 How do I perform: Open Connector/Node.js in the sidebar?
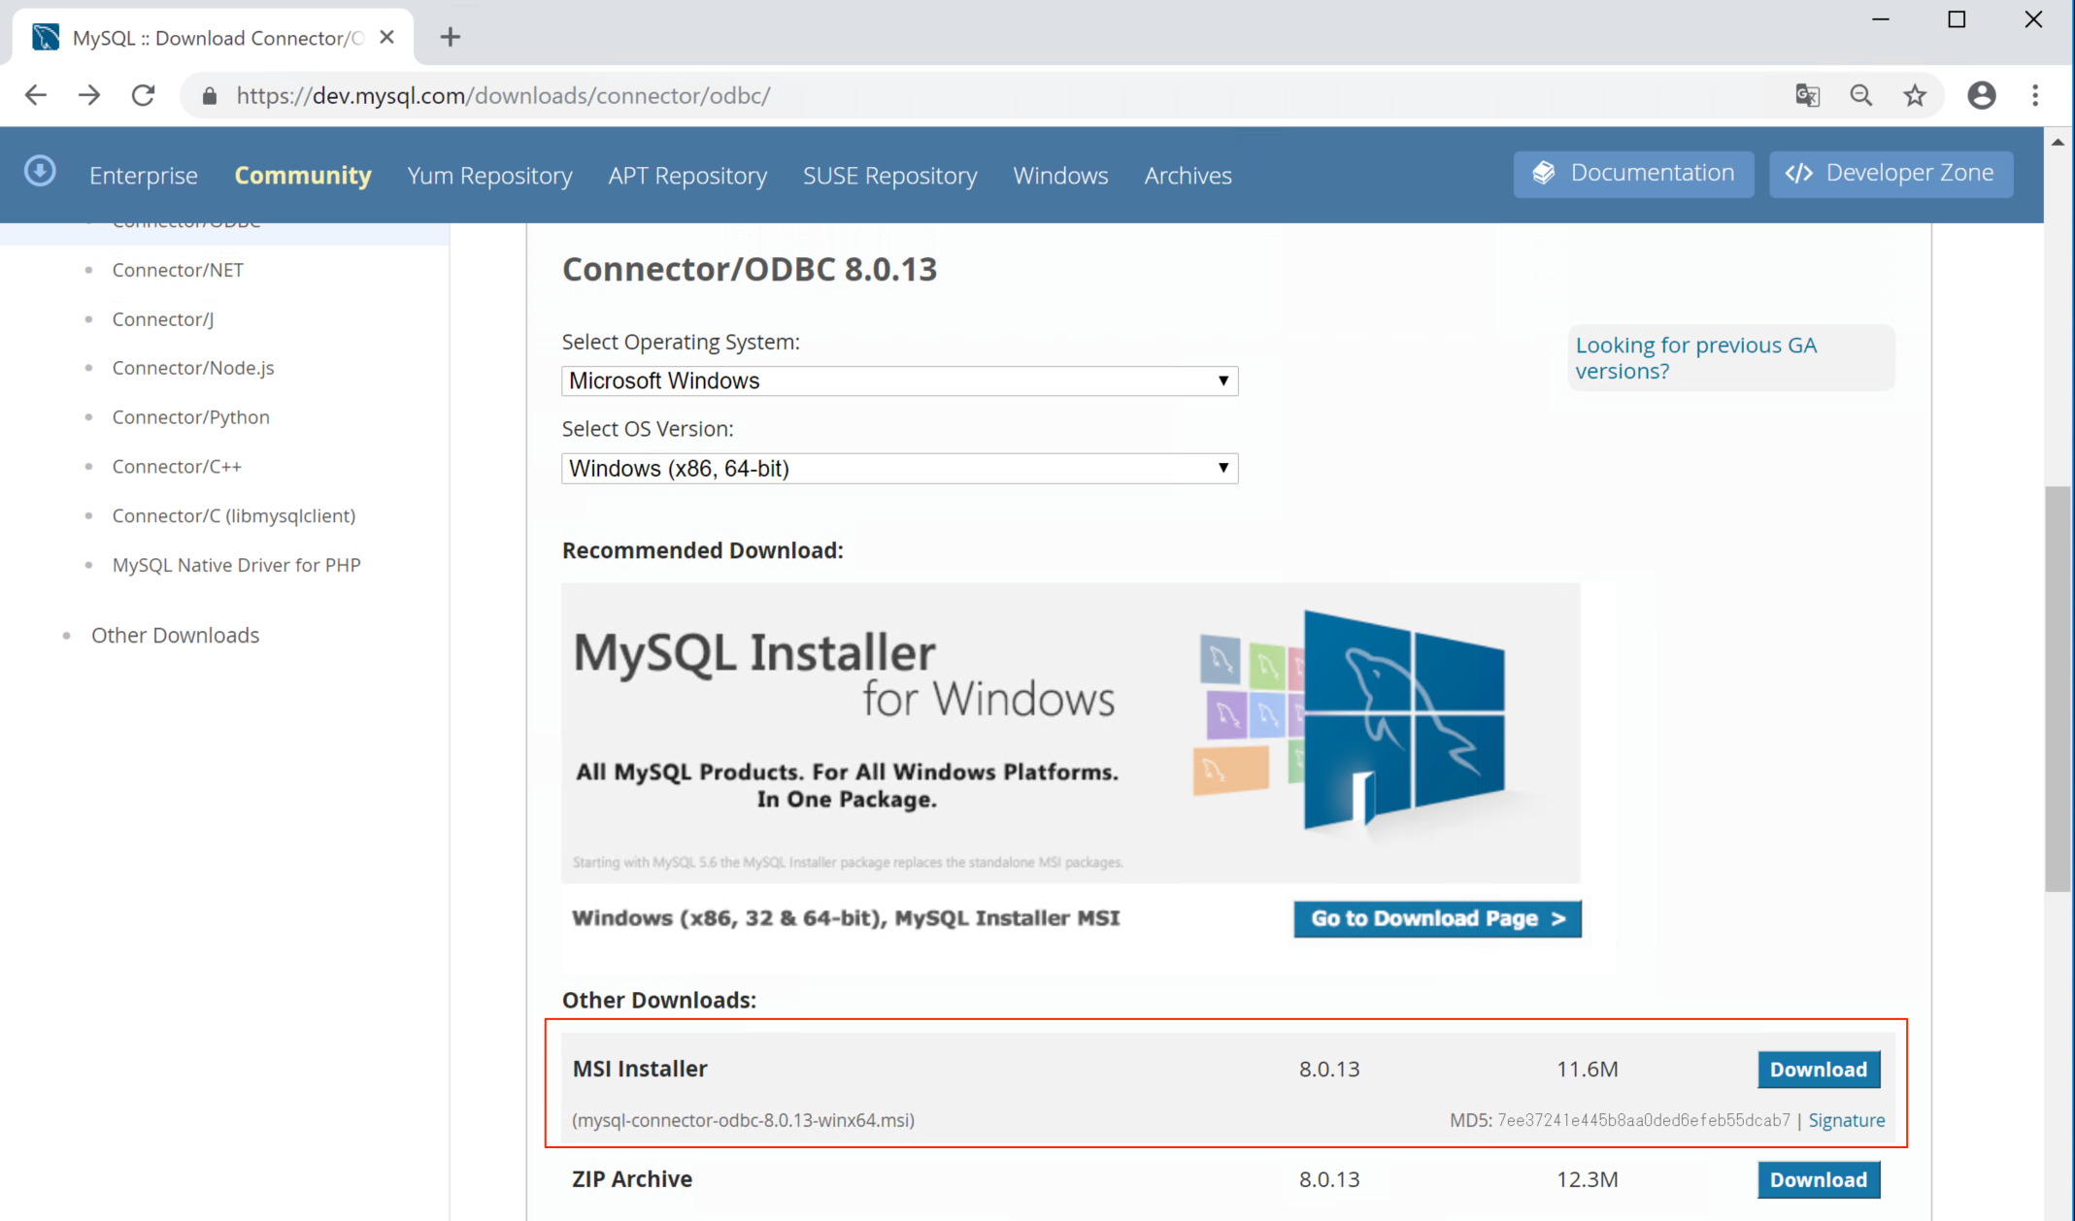[x=193, y=368]
